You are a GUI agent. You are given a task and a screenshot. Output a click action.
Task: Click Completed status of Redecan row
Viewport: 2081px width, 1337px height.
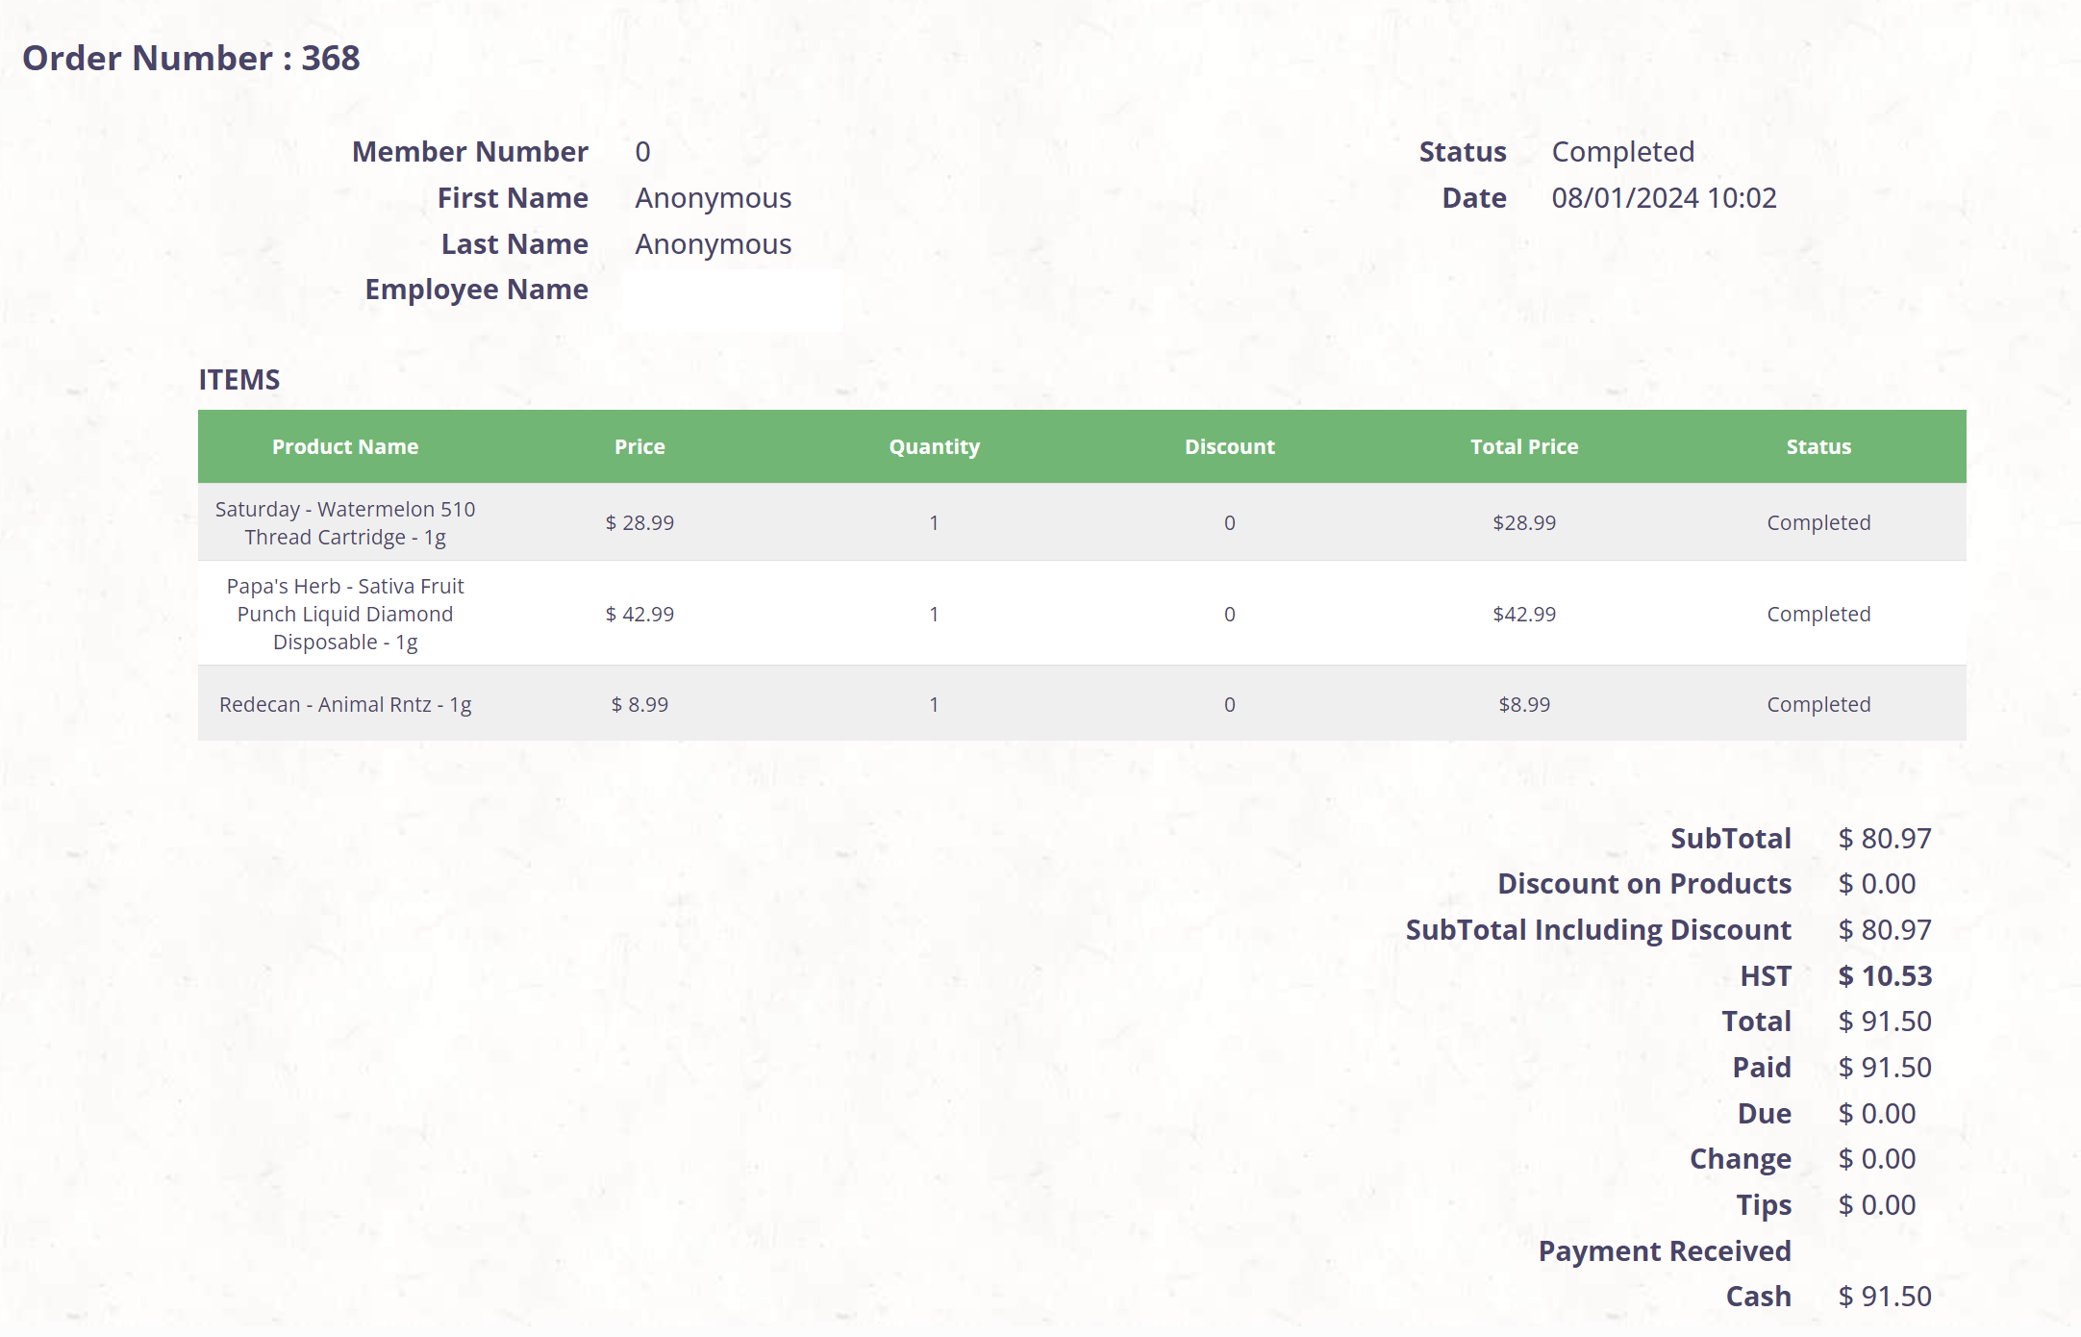click(1818, 704)
